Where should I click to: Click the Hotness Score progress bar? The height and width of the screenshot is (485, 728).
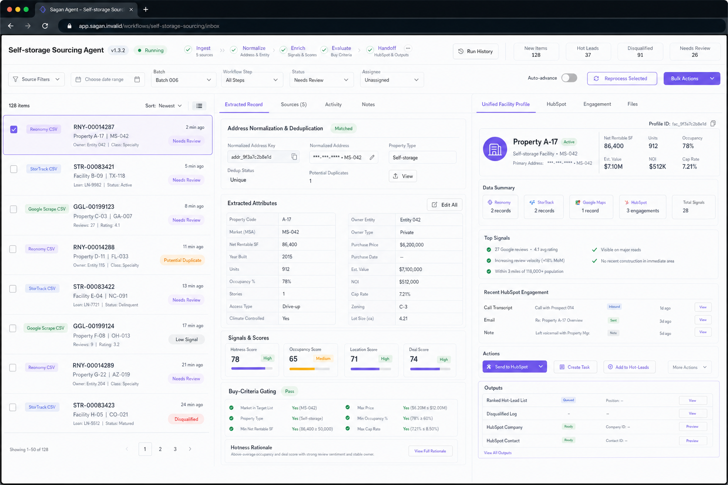252,368
